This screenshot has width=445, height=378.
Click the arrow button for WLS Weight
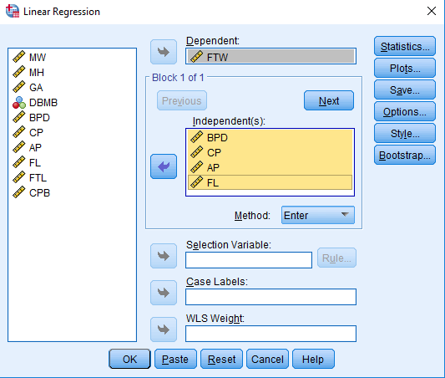(x=164, y=329)
